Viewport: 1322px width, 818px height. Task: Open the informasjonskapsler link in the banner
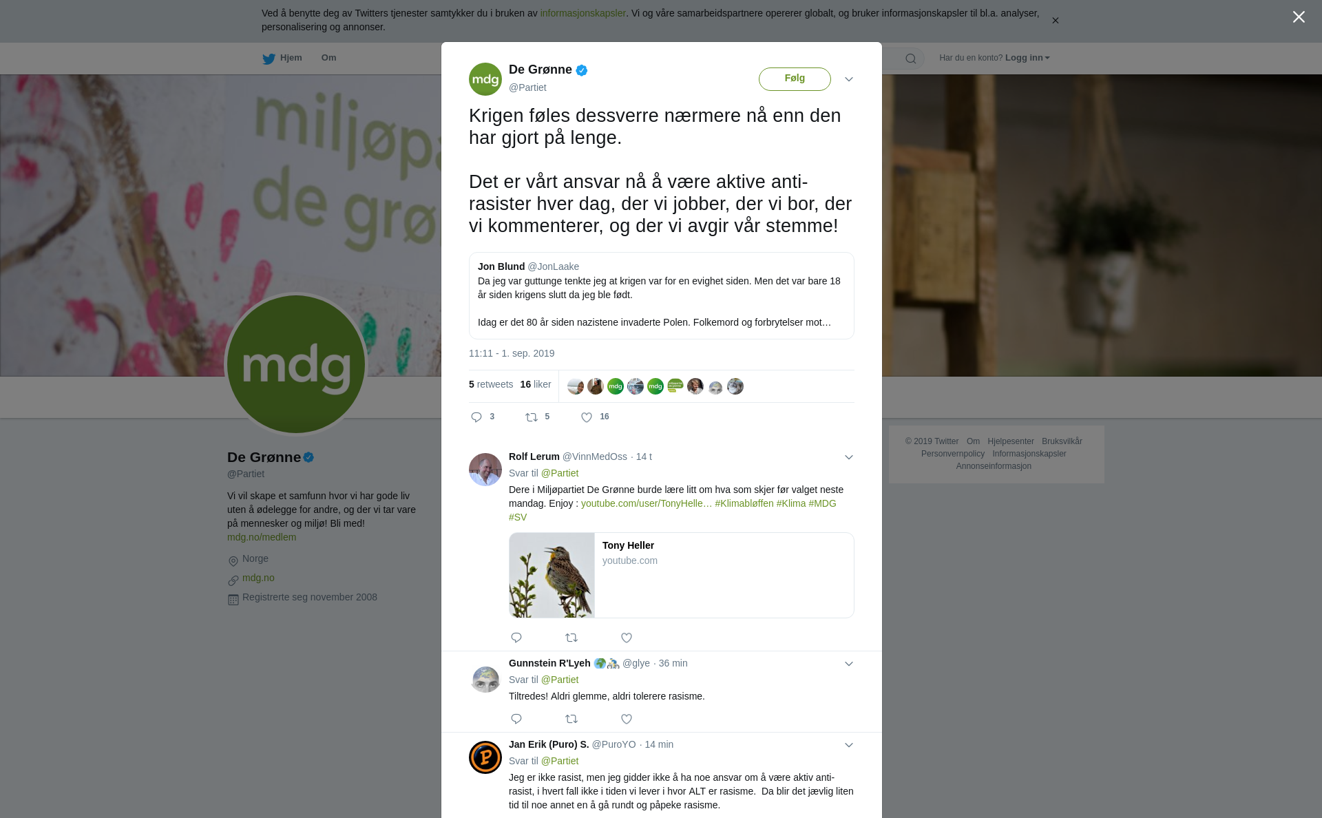coord(583,13)
